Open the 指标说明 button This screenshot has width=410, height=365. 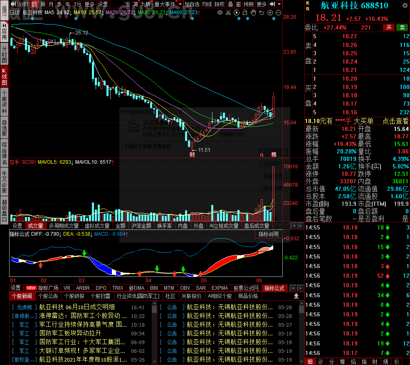point(269,234)
